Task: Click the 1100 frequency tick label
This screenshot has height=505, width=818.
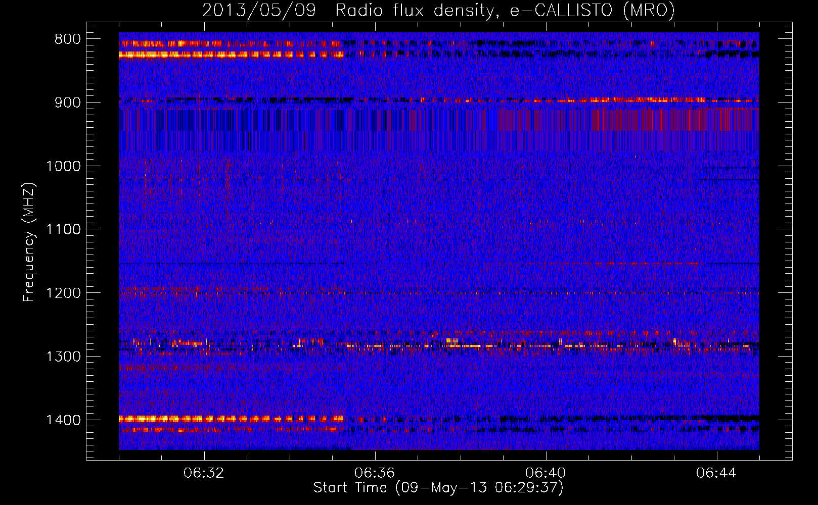Action: 63,230
